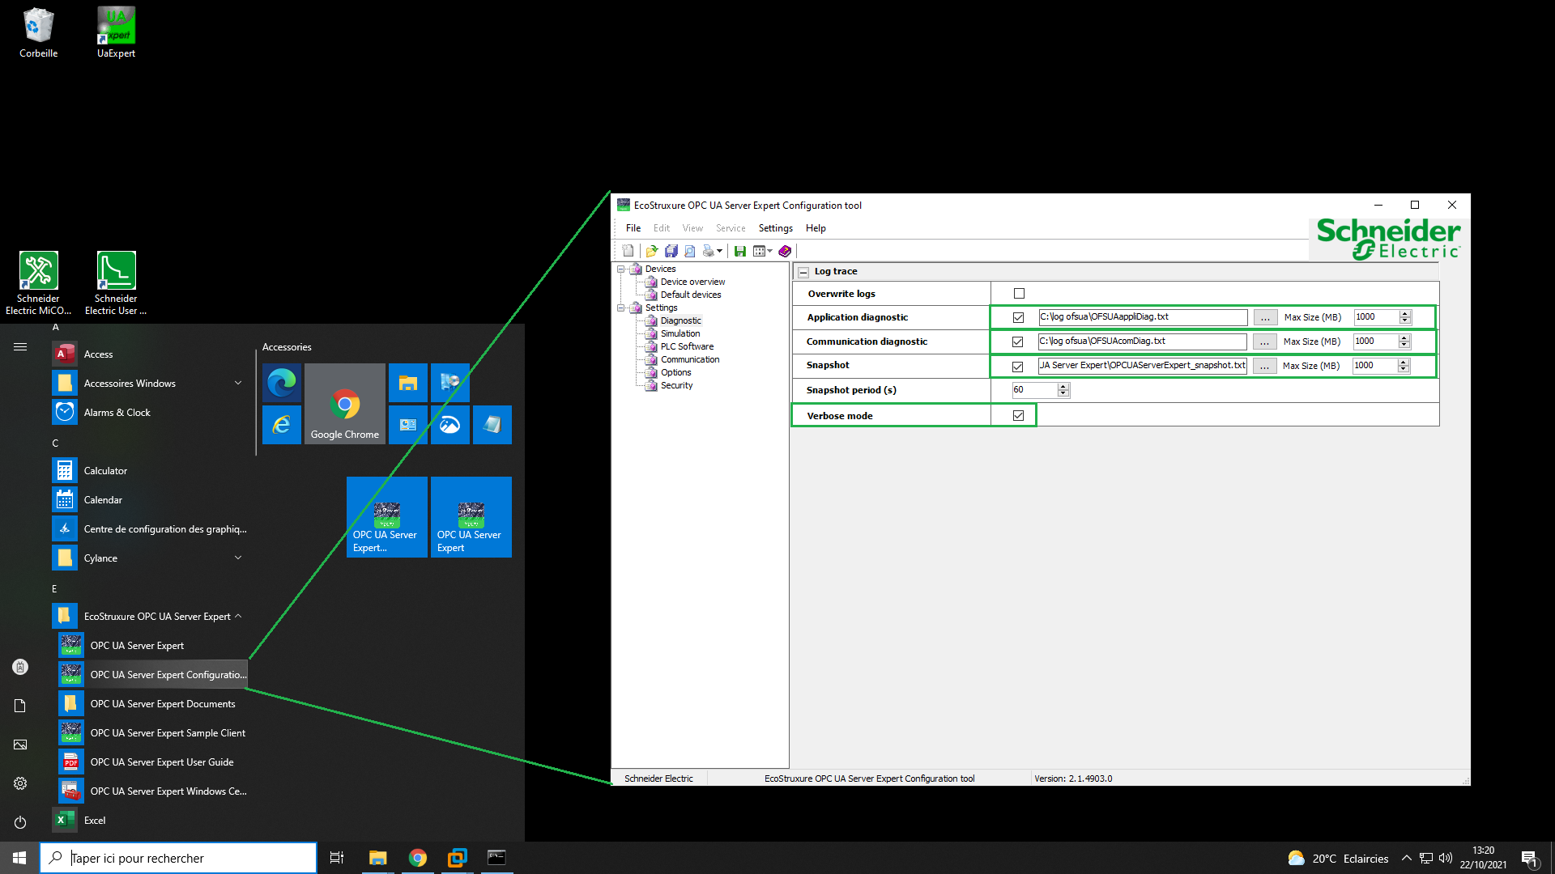Browse for the Communication diagnostic log file

tap(1264, 342)
